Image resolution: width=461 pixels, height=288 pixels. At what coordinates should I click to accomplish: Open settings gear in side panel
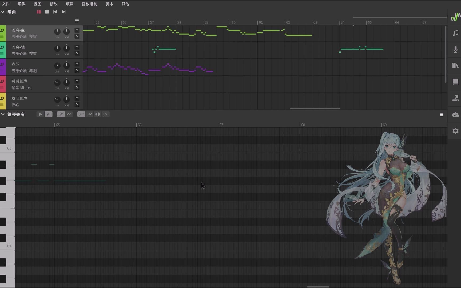tap(455, 131)
